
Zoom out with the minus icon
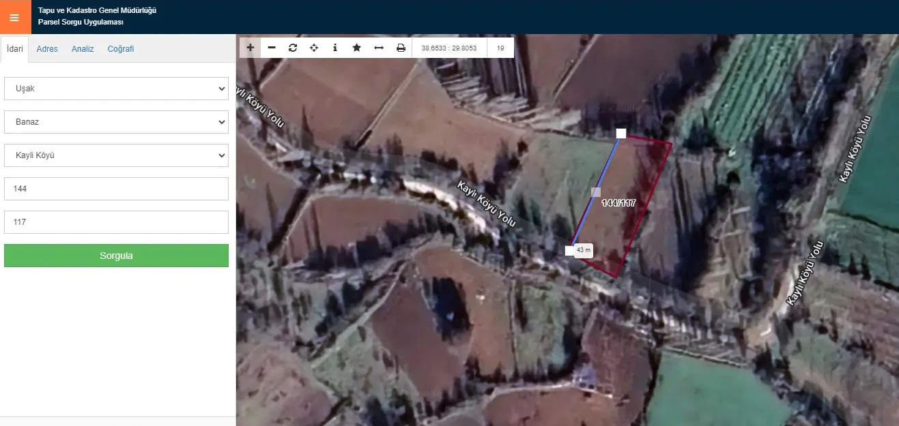point(272,48)
